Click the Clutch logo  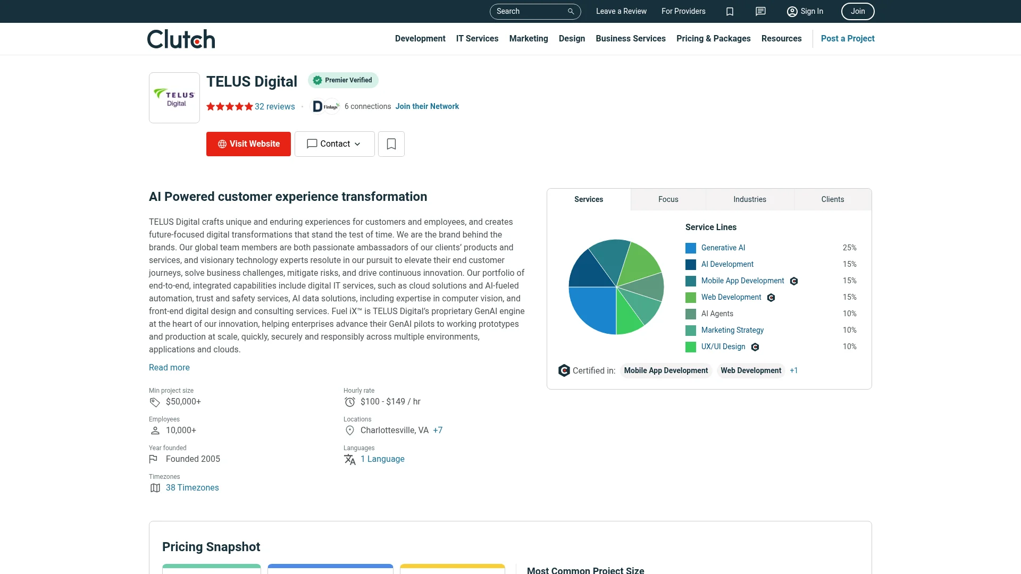coord(181,39)
